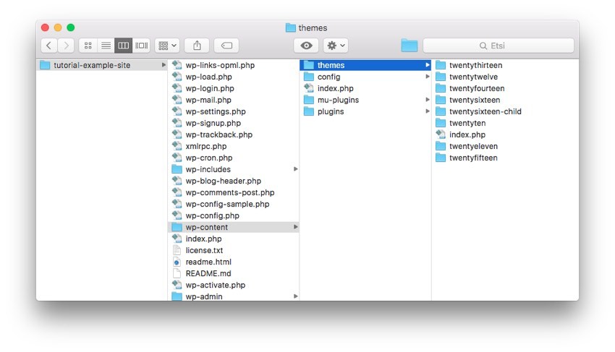
Task: Click the Quick Look eye button
Action: [306, 46]
